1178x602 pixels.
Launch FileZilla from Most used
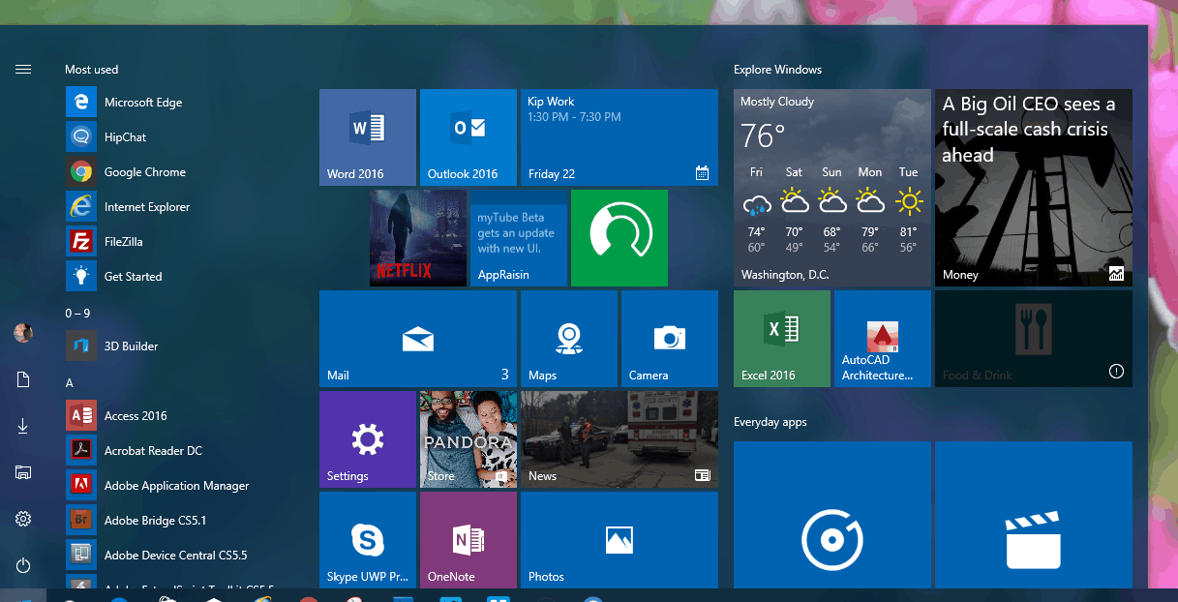click(184, 242)
